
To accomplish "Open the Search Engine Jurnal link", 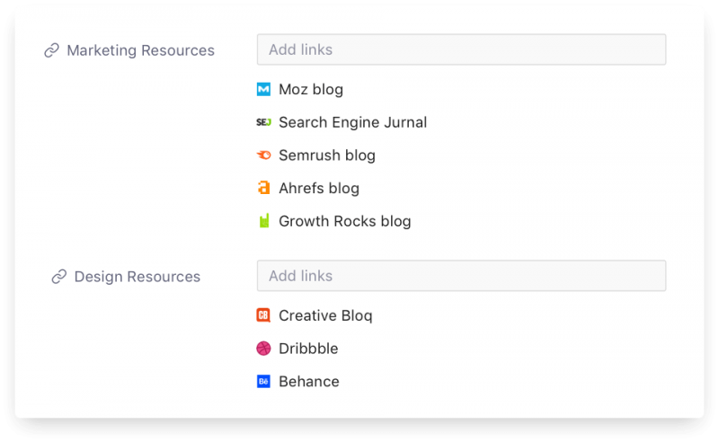I will coord(352,122).
